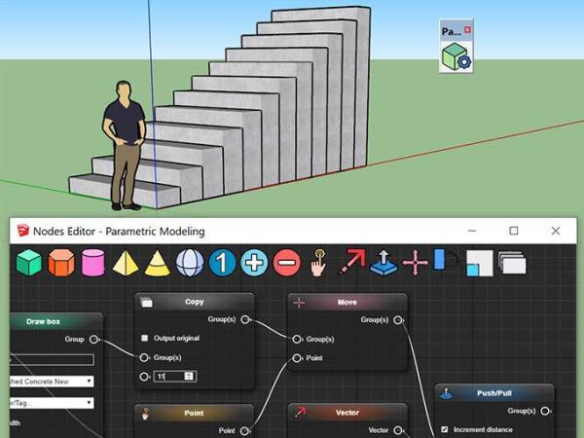Add a Draw cone node from toolbar
Image resolution: width=584 pixels, height=438 pixels.
coord(157,263)
